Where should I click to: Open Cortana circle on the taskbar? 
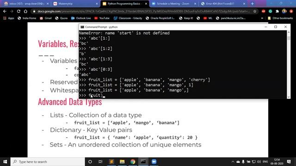pos(90,162)
